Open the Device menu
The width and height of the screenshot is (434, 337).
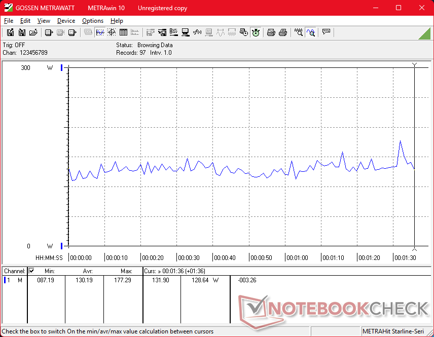(x=66, y=21)
